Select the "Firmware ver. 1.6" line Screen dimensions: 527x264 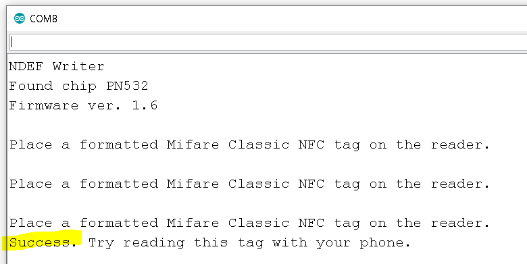83,105
